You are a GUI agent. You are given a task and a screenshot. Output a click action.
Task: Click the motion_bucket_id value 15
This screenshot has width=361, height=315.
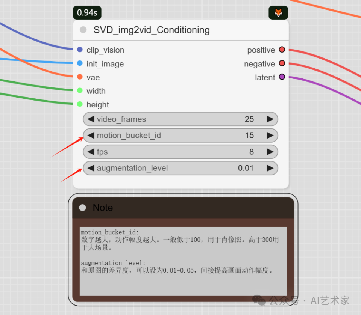click(249, 136)
